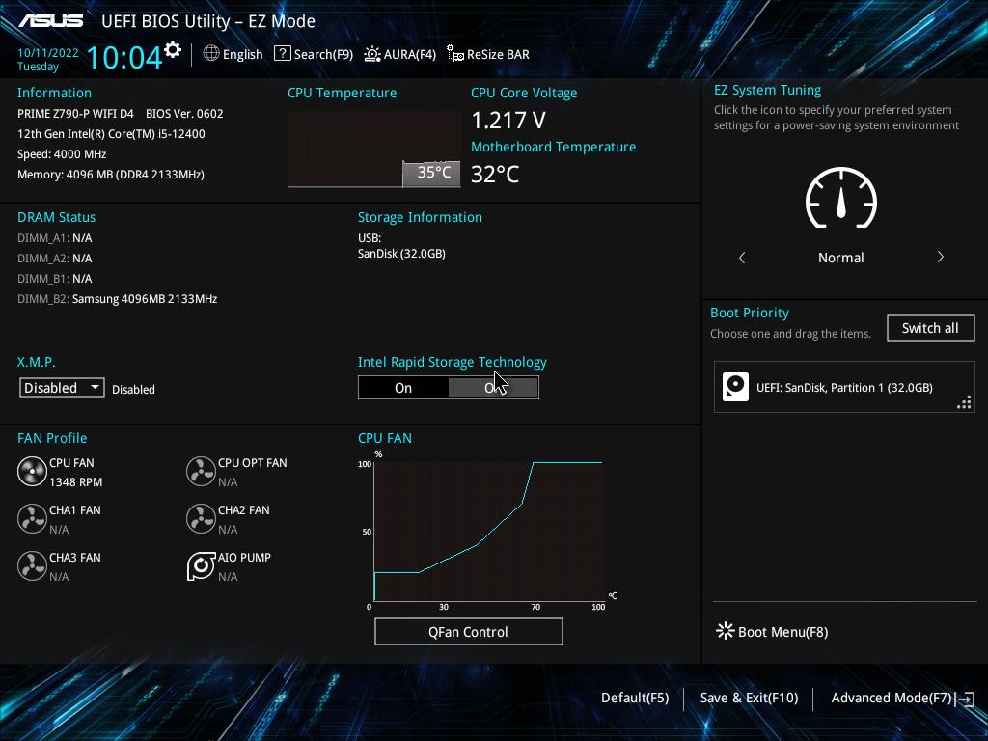Select the CPU OPT FAN icon
The height and width of the screenshot is (741, 988).
coord(201,472)
